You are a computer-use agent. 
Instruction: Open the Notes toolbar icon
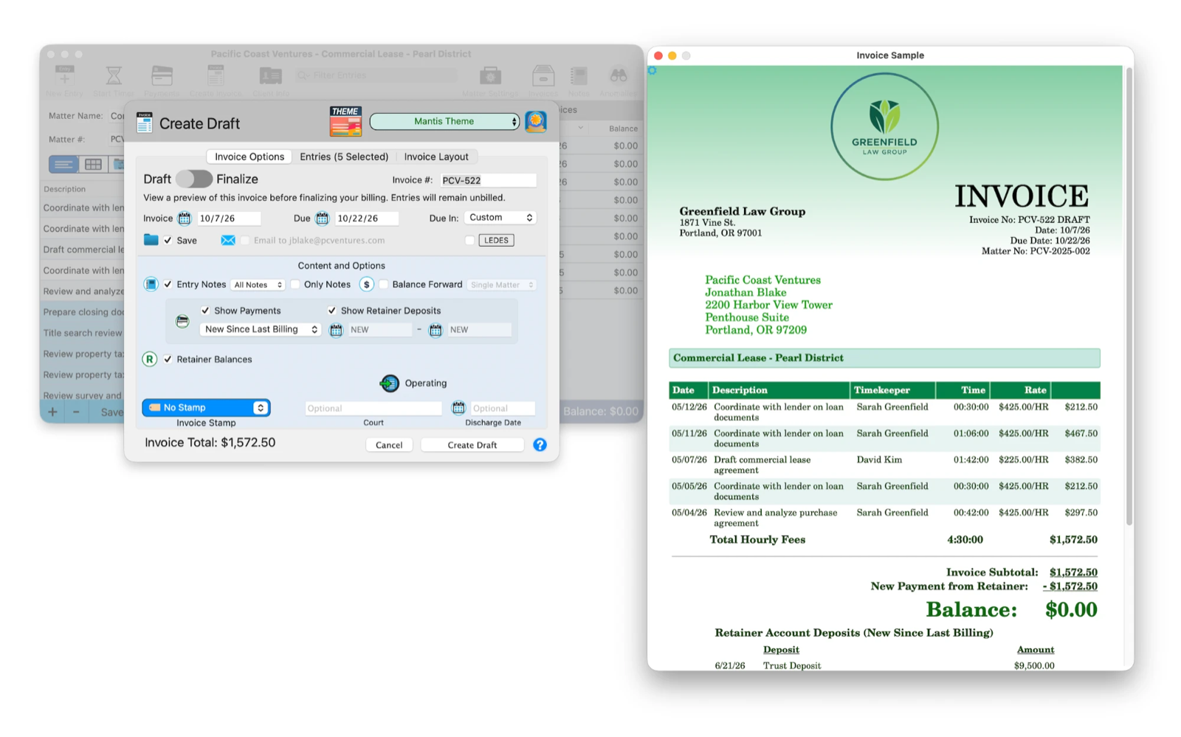pyautogui.click(x=579, y=75)
